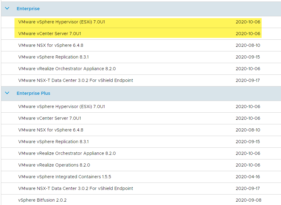The width and height of the screenshot is (281, 205).
Task: Select NSX-T Data Center 3.0.2 under Enterprise Plus
Action: [75, 188]
